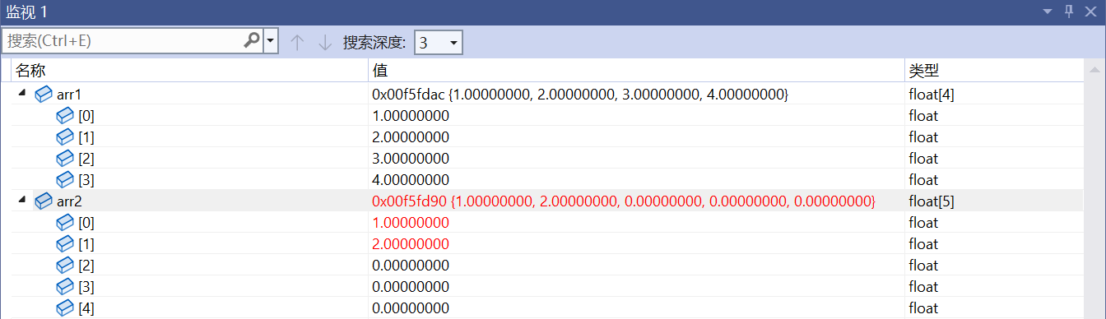Open the search depth dropdown showing 3

[x=439, y=43]
